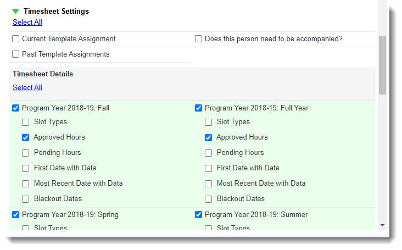The height and width of the screenshot is (250, 402).
Task: Uncheck Program Year 2018-19: Summer
Action: (198, 214)
